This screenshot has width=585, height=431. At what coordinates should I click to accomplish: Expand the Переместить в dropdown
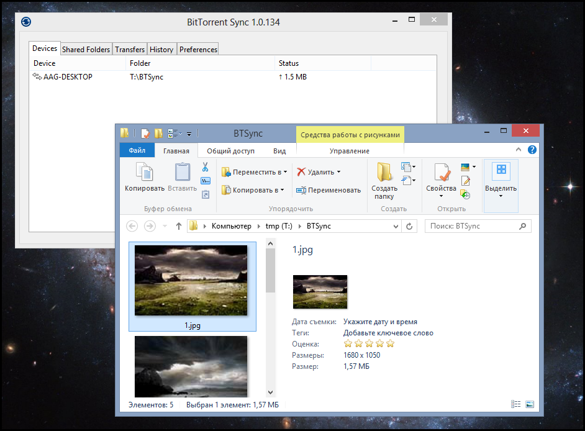point(285,172)
